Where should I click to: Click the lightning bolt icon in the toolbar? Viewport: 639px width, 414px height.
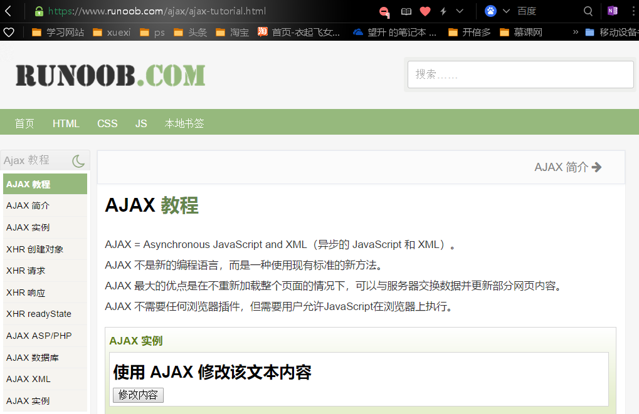click(x=443, y=11)
